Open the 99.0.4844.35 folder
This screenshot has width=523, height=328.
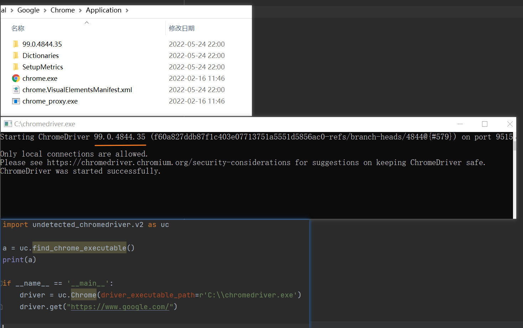pyautogui.click(x=42, y=44)
